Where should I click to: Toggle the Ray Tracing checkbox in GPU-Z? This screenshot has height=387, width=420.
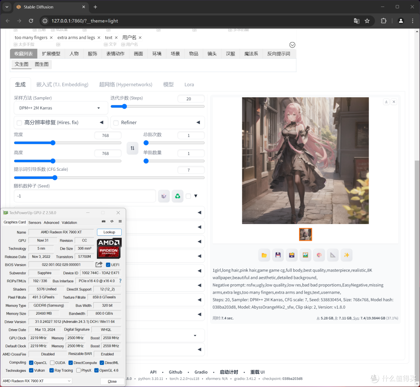click(51, 370)
